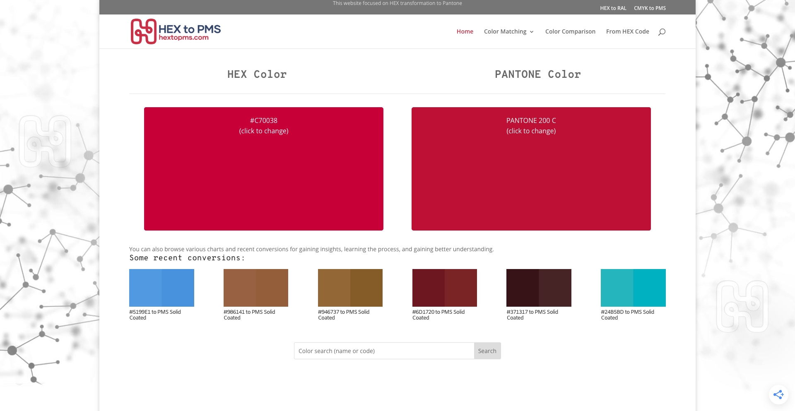Select the #371317 conversion swatch
Image resolution: width=795 pixels, height=411 pixels.
(x=539, y=288)
